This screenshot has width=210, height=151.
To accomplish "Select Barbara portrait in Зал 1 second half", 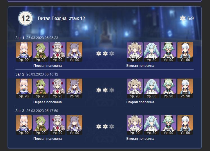I will (135, 52).
